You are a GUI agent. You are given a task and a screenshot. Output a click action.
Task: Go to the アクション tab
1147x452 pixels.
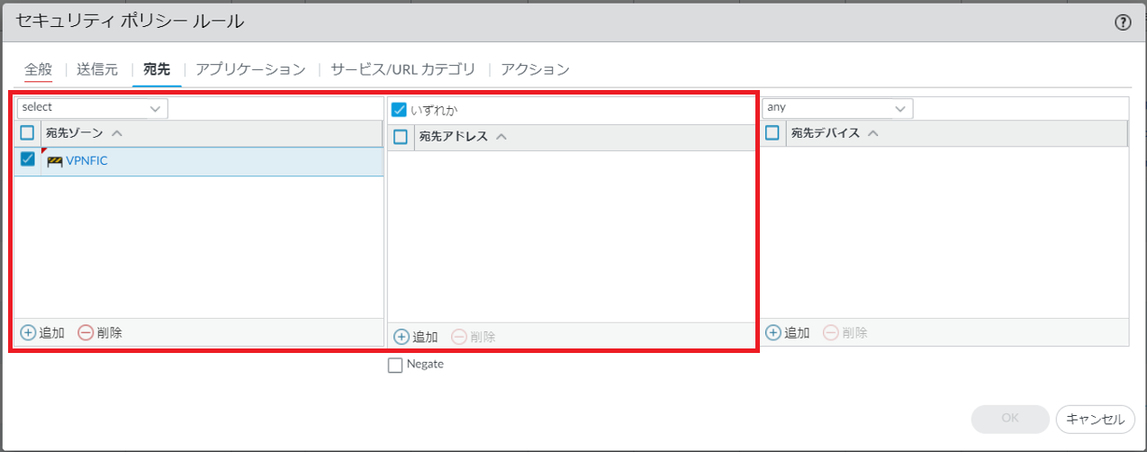coord(535,69)
